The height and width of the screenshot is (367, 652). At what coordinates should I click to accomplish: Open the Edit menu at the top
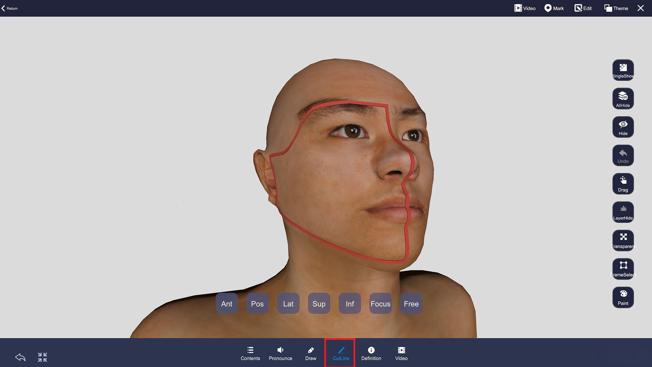click(x=583, y=8)
